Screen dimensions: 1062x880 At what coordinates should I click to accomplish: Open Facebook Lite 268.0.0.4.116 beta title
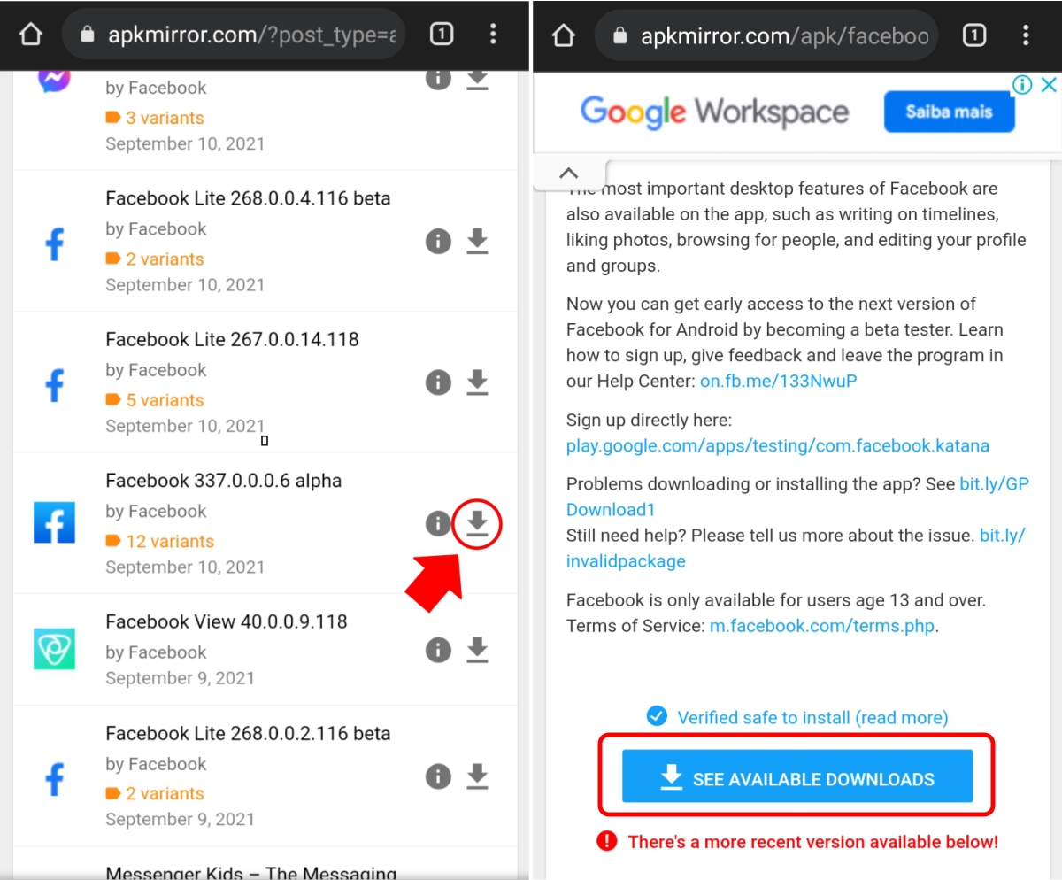248,198
